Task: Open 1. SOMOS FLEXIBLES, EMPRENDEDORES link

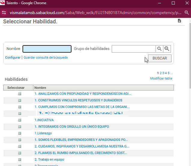Action: click(x=81, y=140)
